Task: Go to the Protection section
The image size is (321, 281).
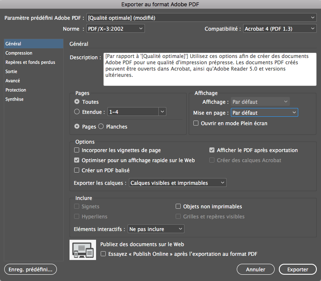Action: pyautogui.click(x=16, y=90)
